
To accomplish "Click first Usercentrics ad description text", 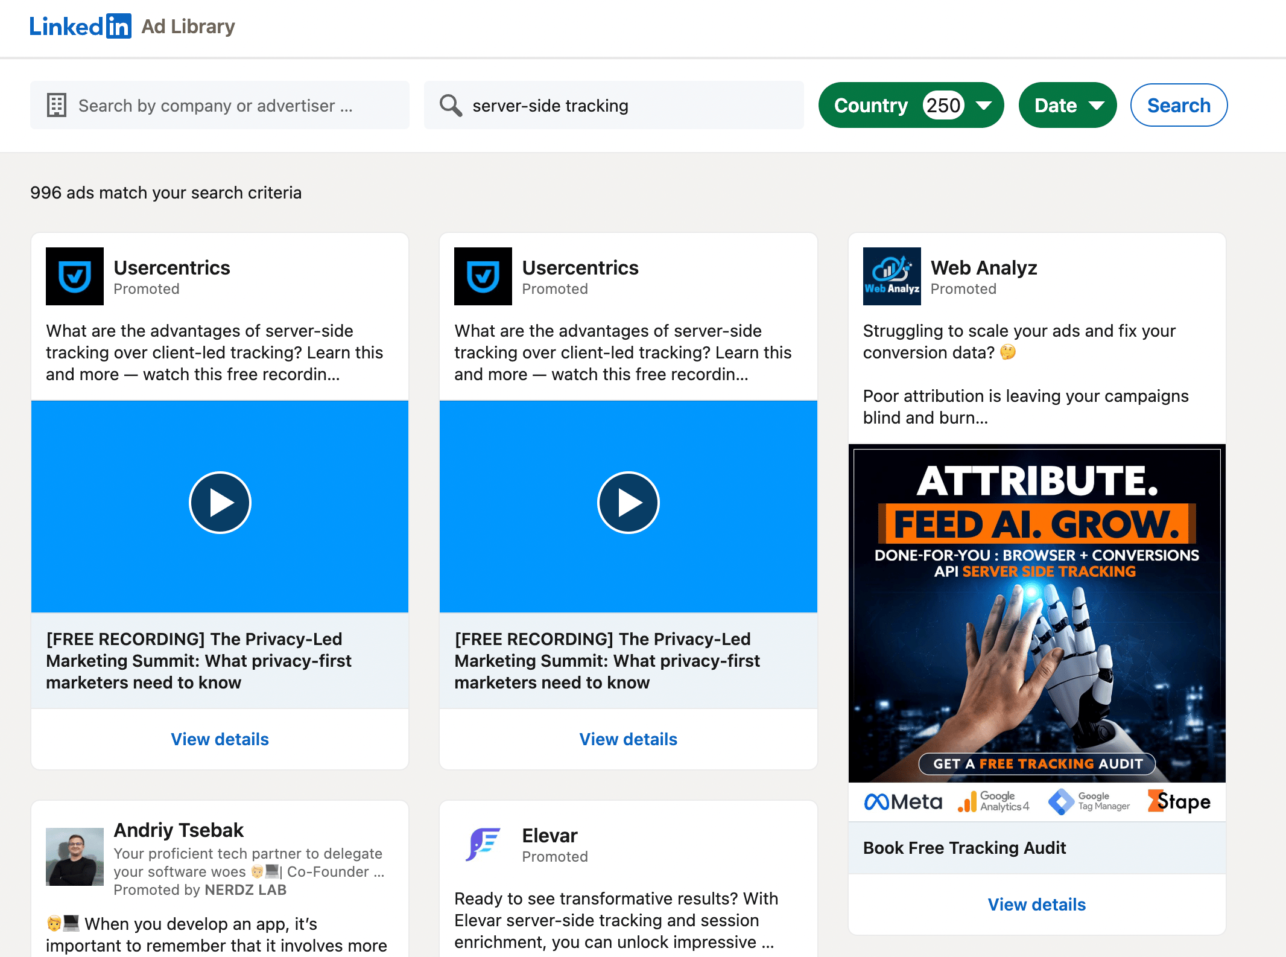I will point(215,352).
